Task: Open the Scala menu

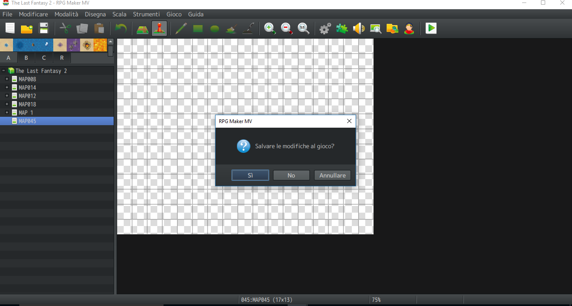Action: click(x=120, y=14)
